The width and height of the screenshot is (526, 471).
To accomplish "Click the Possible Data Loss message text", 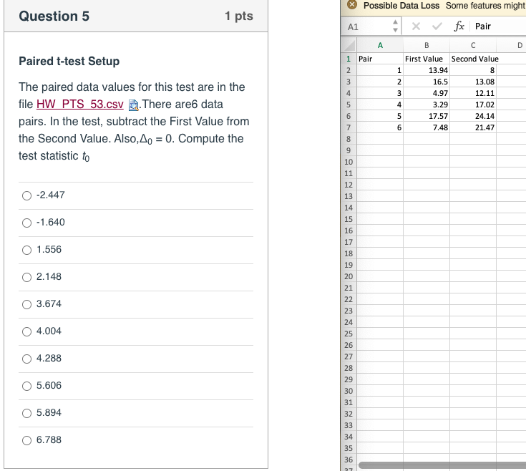I will coord(401,5).
